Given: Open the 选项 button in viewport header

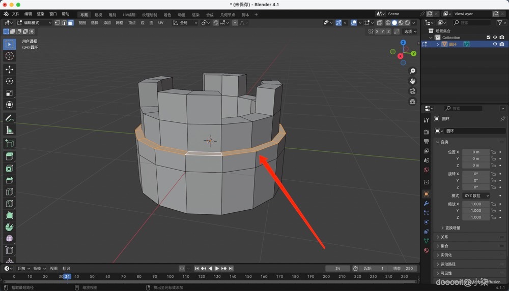Looking at the screenshot, I should pos(409,31).
